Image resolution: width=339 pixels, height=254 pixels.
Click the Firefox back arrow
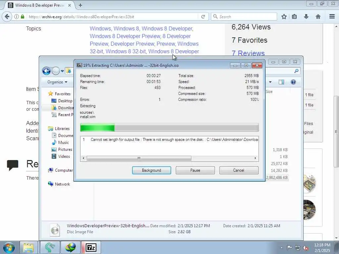tap(7, 17)
